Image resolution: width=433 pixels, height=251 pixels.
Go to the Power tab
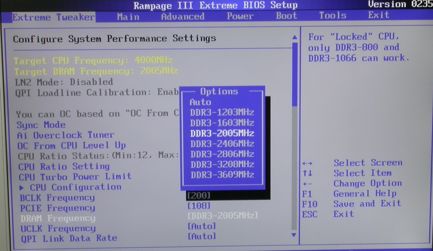point(240,16)
